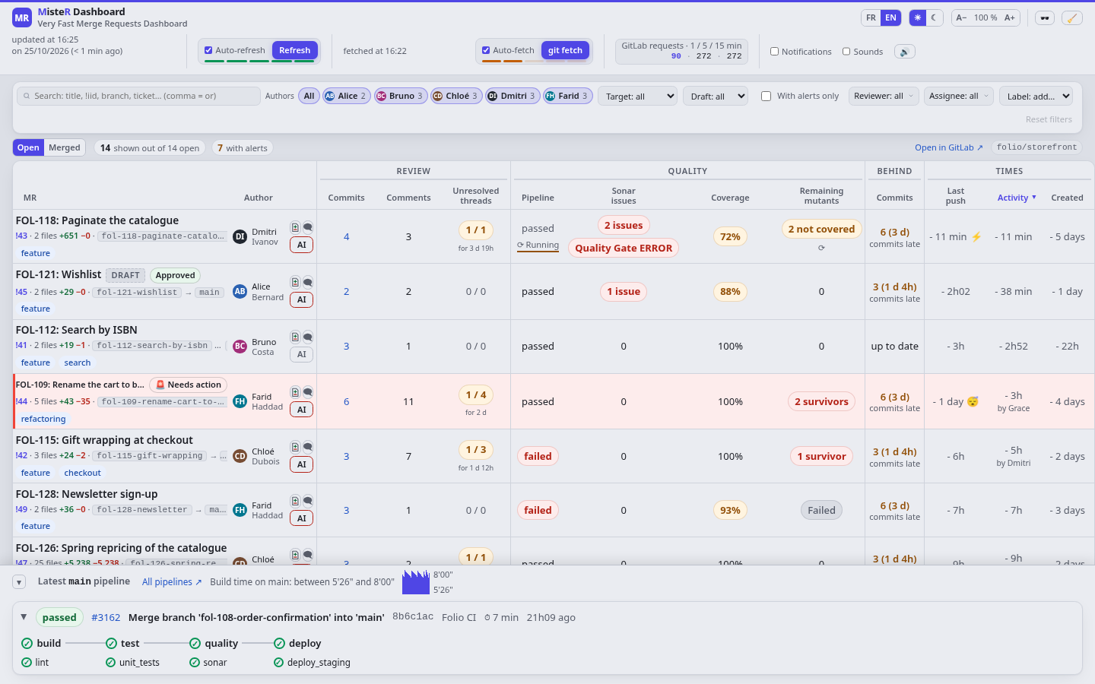The height and width of the screenshot is (684, 1095).
Task: Enable the Notifications checkbox
Action: pos(774,52)
